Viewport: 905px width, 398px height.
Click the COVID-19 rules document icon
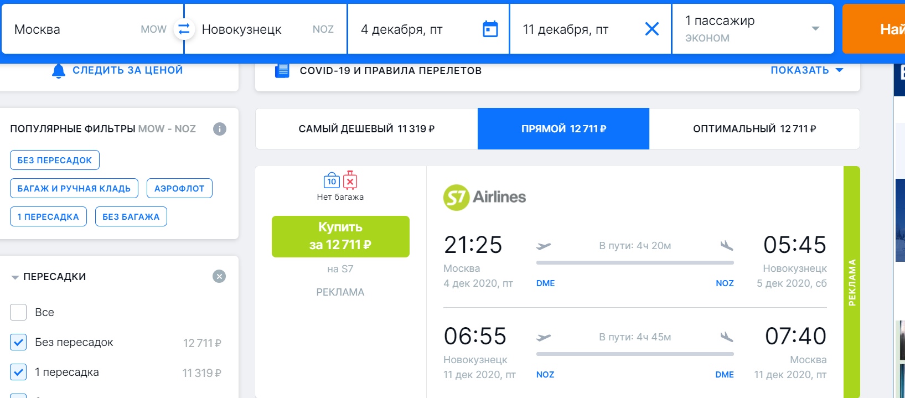[282, 70]
